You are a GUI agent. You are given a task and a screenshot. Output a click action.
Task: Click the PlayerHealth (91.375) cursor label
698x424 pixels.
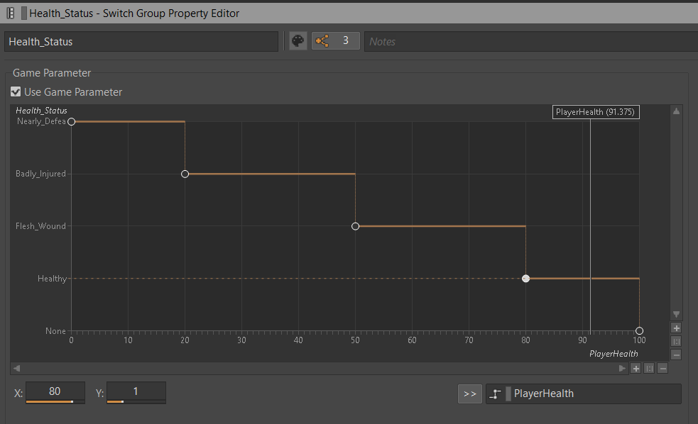596,112
